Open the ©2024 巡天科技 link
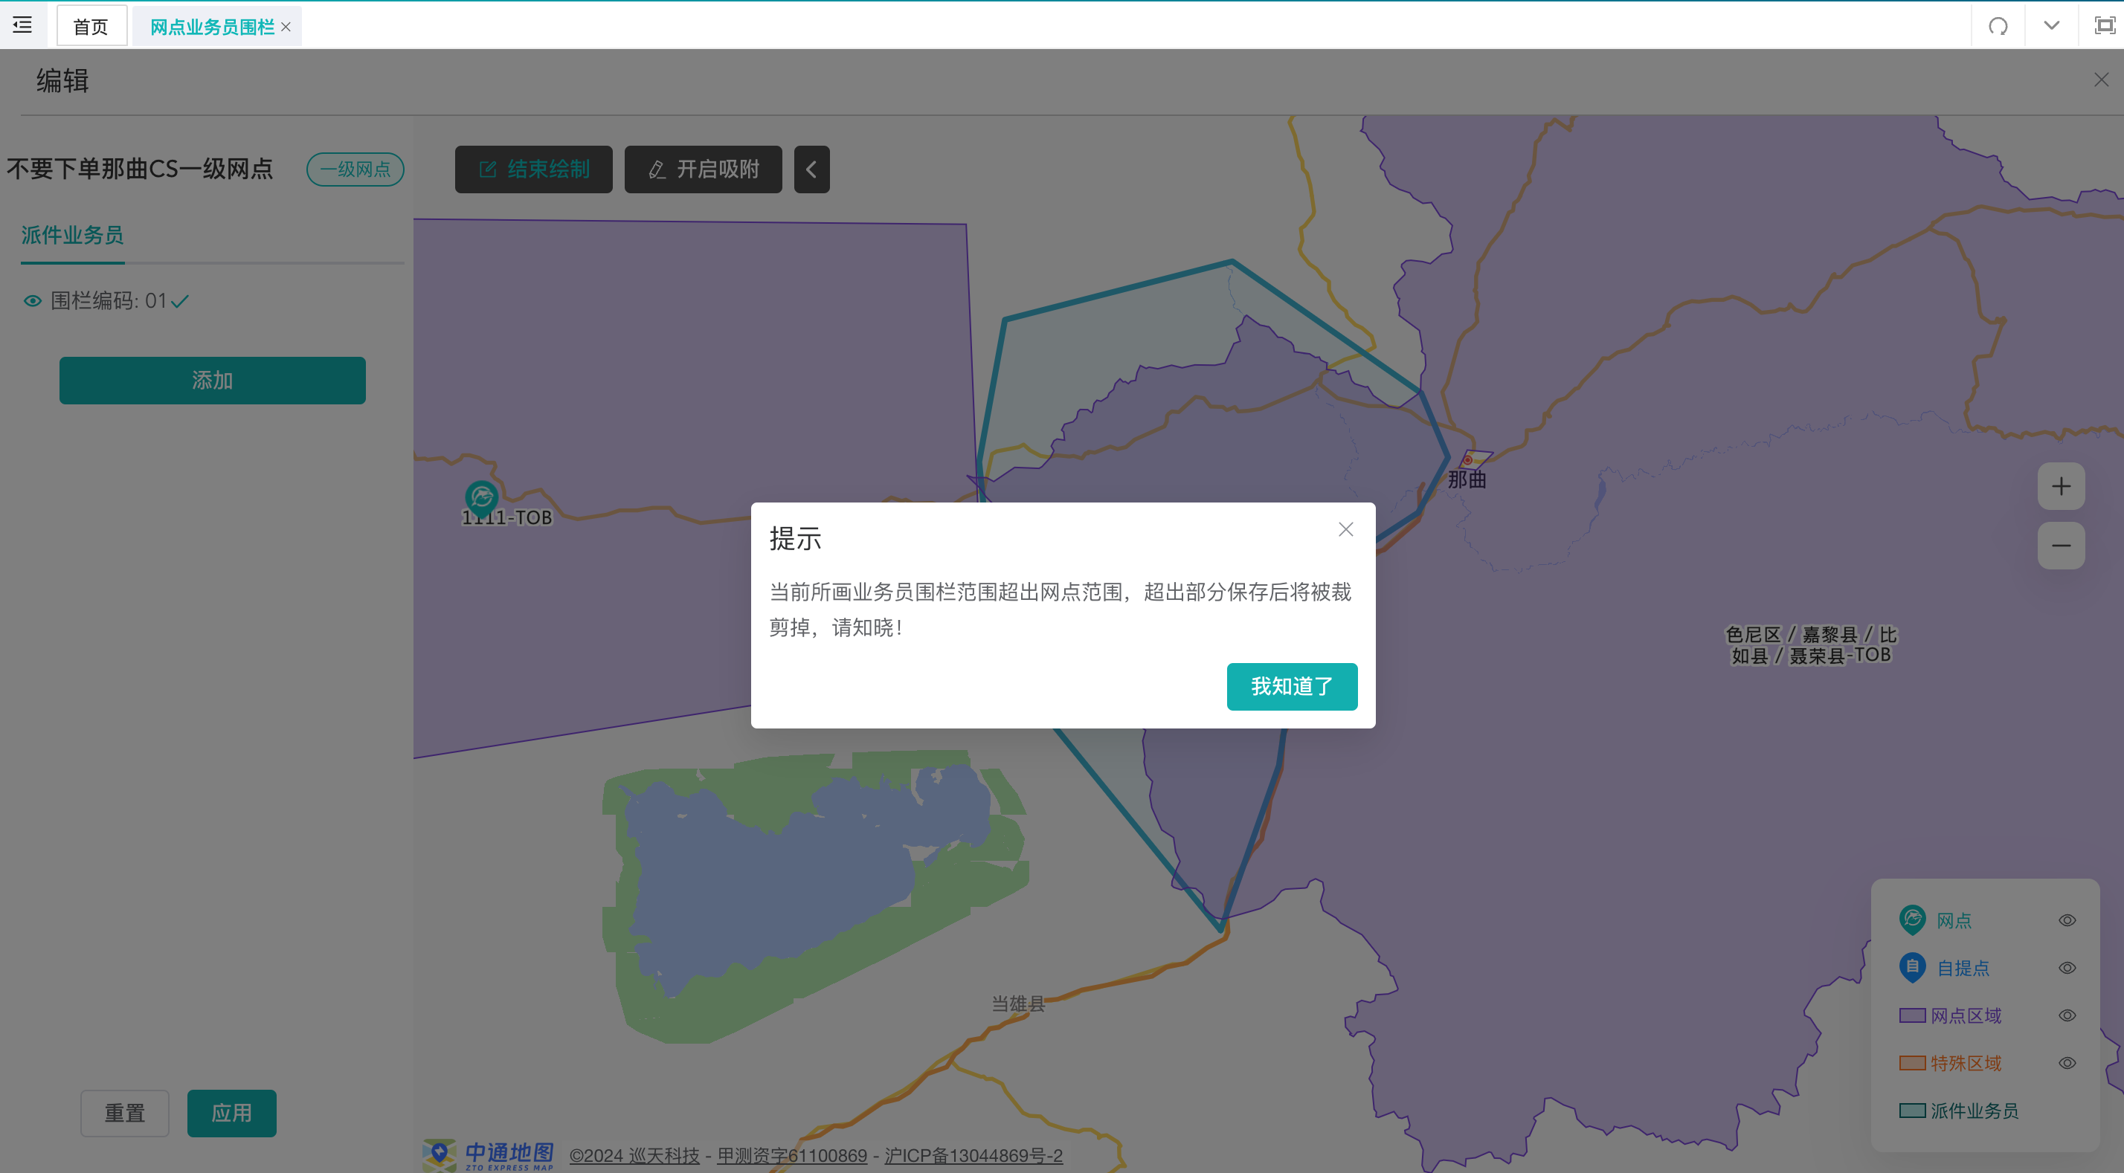 click(x=634, y=1156)
